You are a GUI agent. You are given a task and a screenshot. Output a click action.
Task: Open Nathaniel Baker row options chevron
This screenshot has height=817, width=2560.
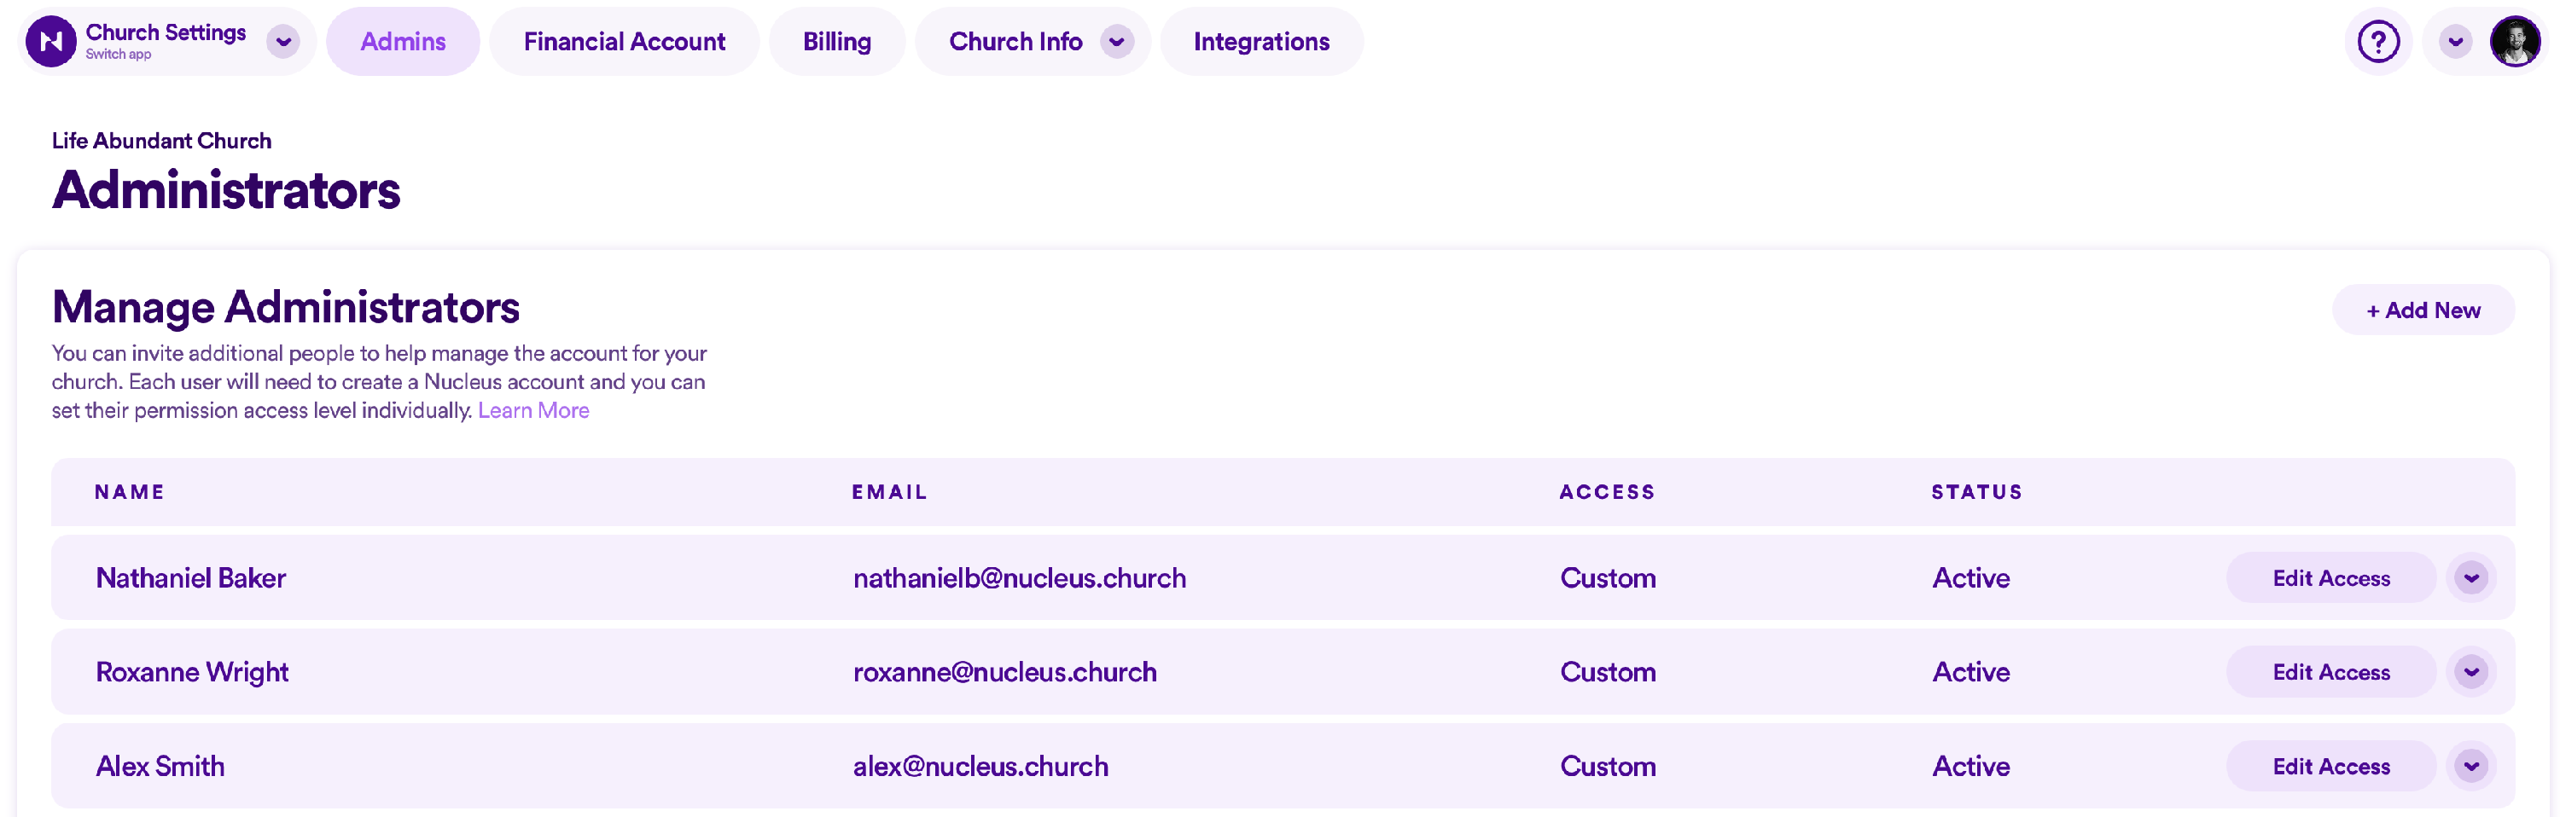(x=2471, y=577)
